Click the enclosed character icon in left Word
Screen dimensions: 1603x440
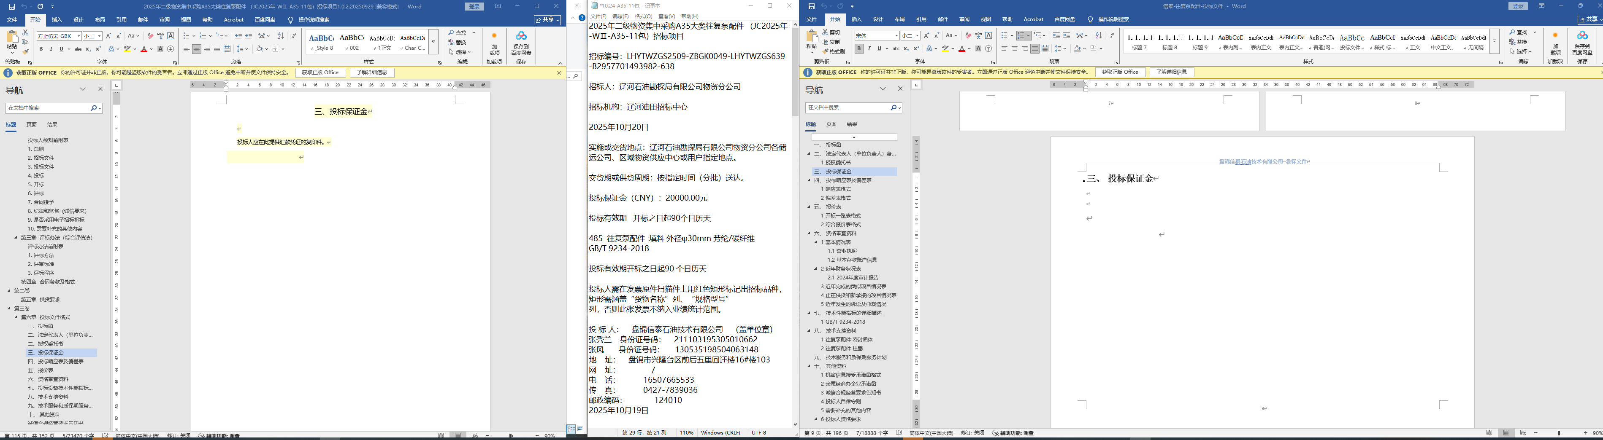coord(171,49)
